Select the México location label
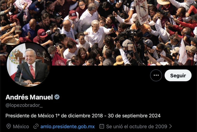Image resolution: width=197 pixels, height=132 pixels. click(x=21, y=126)
